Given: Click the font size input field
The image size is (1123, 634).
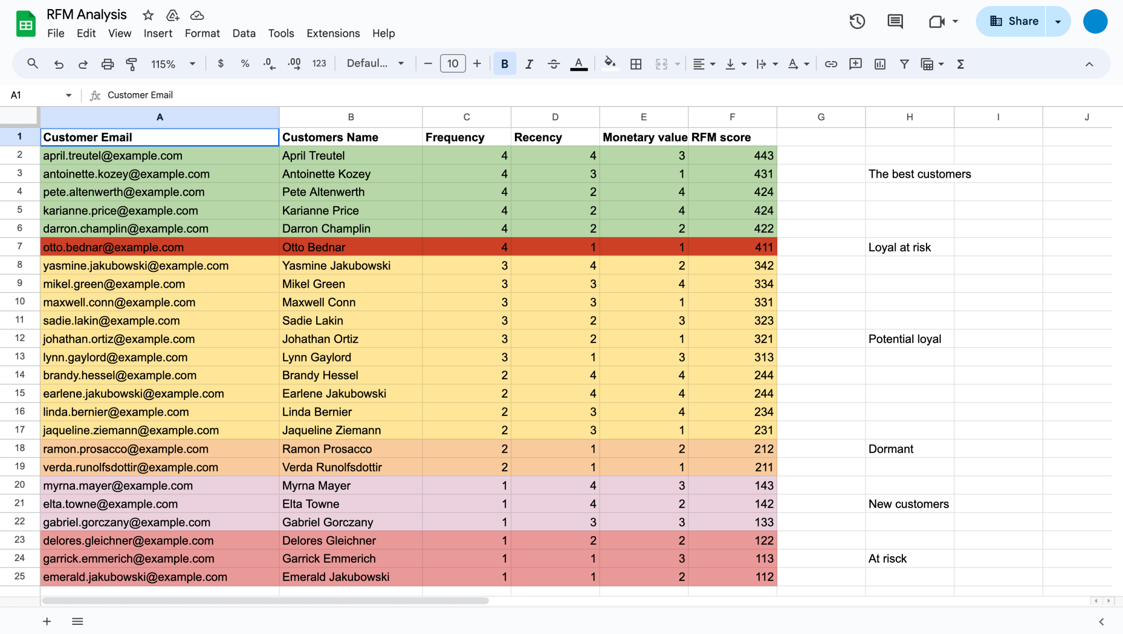Looking at the screenshot, I should pyautogui.click(x=452, y=64).
